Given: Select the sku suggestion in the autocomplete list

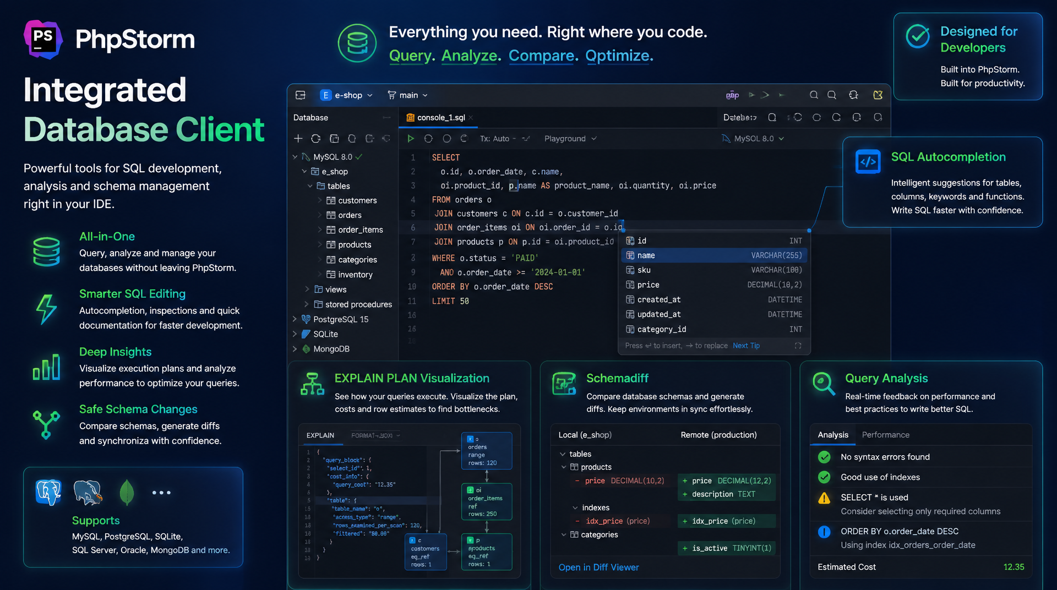Looking at the screenshot, I should tap(714, 270).
